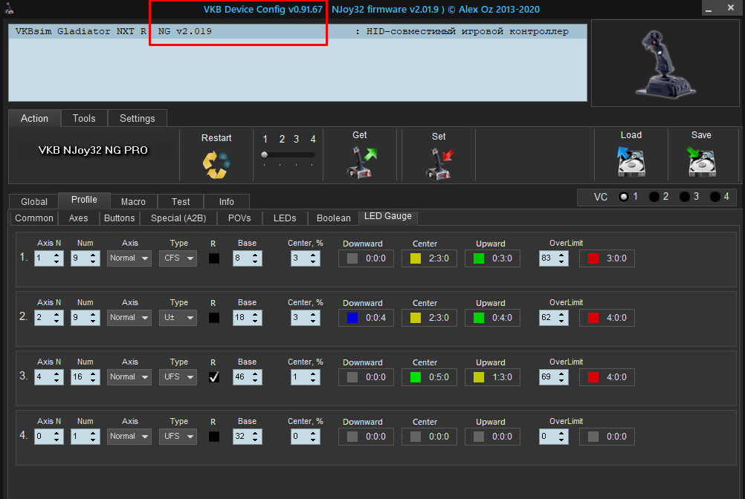
Task: Expand the Axis Normal dropdown in row 2
Action: pos(129,318)
